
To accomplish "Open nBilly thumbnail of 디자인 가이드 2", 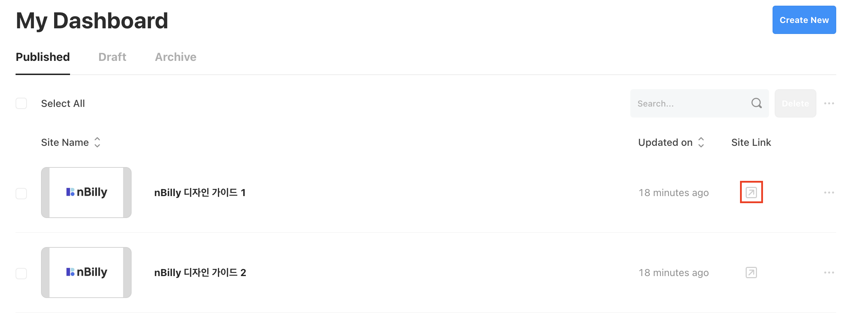I will (86, 273).
